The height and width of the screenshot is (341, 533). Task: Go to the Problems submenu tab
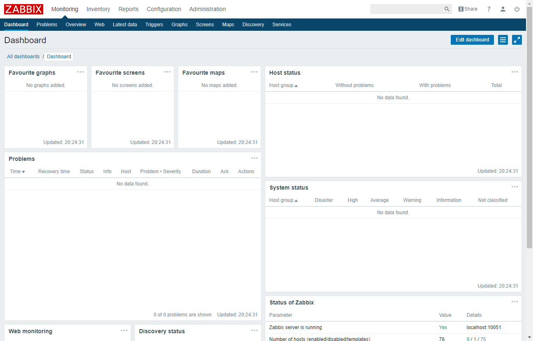click(47, 25)
